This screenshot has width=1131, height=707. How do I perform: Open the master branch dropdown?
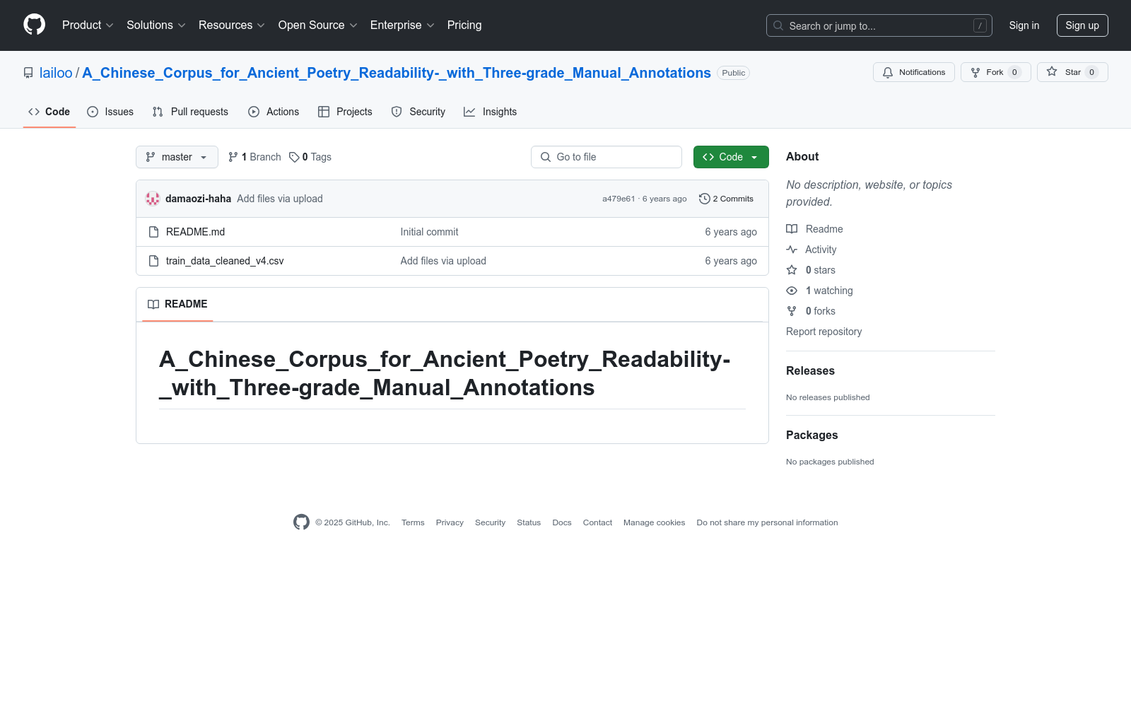click(177, 157)
